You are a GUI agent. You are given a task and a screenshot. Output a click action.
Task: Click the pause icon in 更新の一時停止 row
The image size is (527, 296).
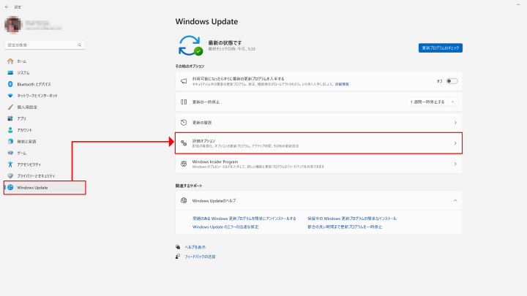pos(184,102)
